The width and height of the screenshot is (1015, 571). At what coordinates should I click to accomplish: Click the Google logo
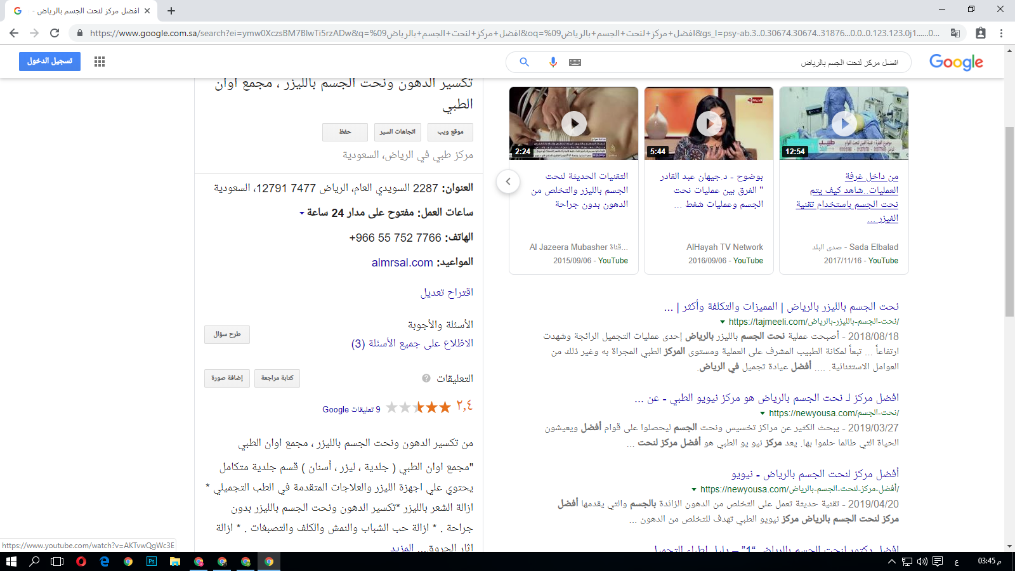coord(956,62)
